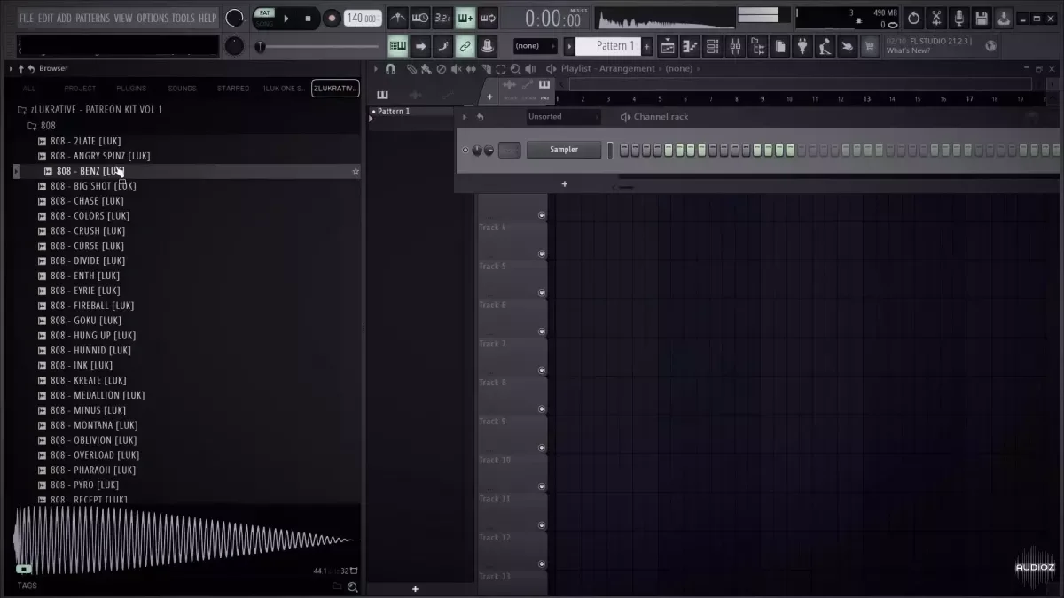Screen dimensions: 1064x598
Task: Toggle Track 11 mute switch
Action: coord(542,486)
